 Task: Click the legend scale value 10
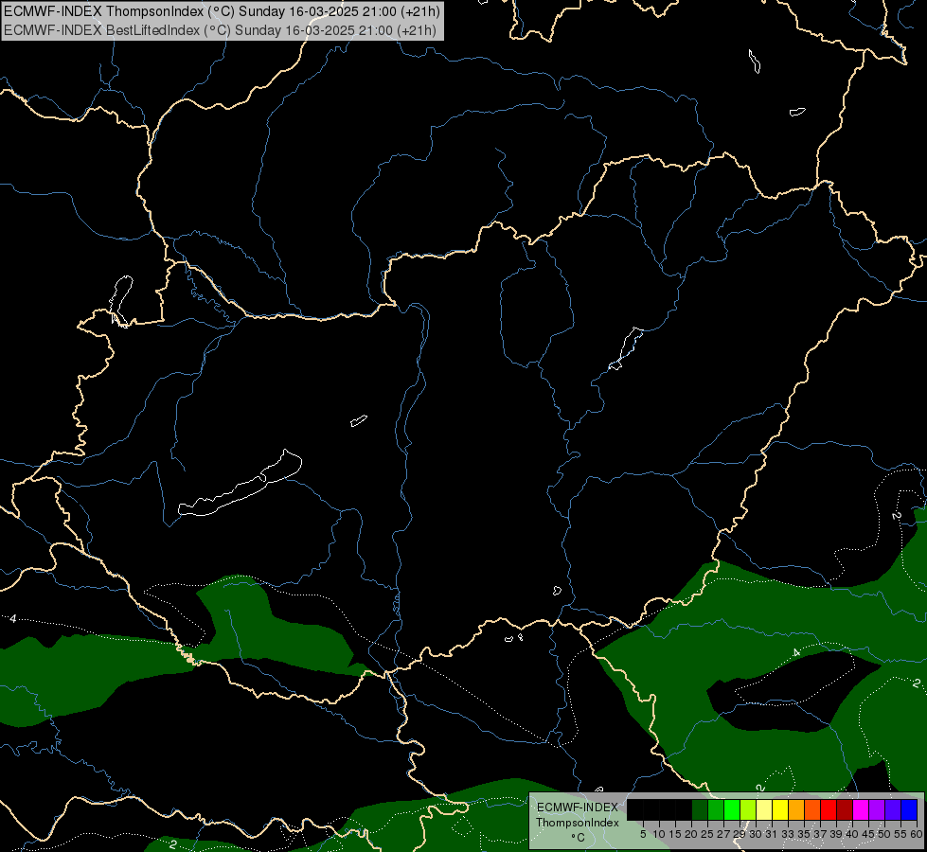point(659,834)
